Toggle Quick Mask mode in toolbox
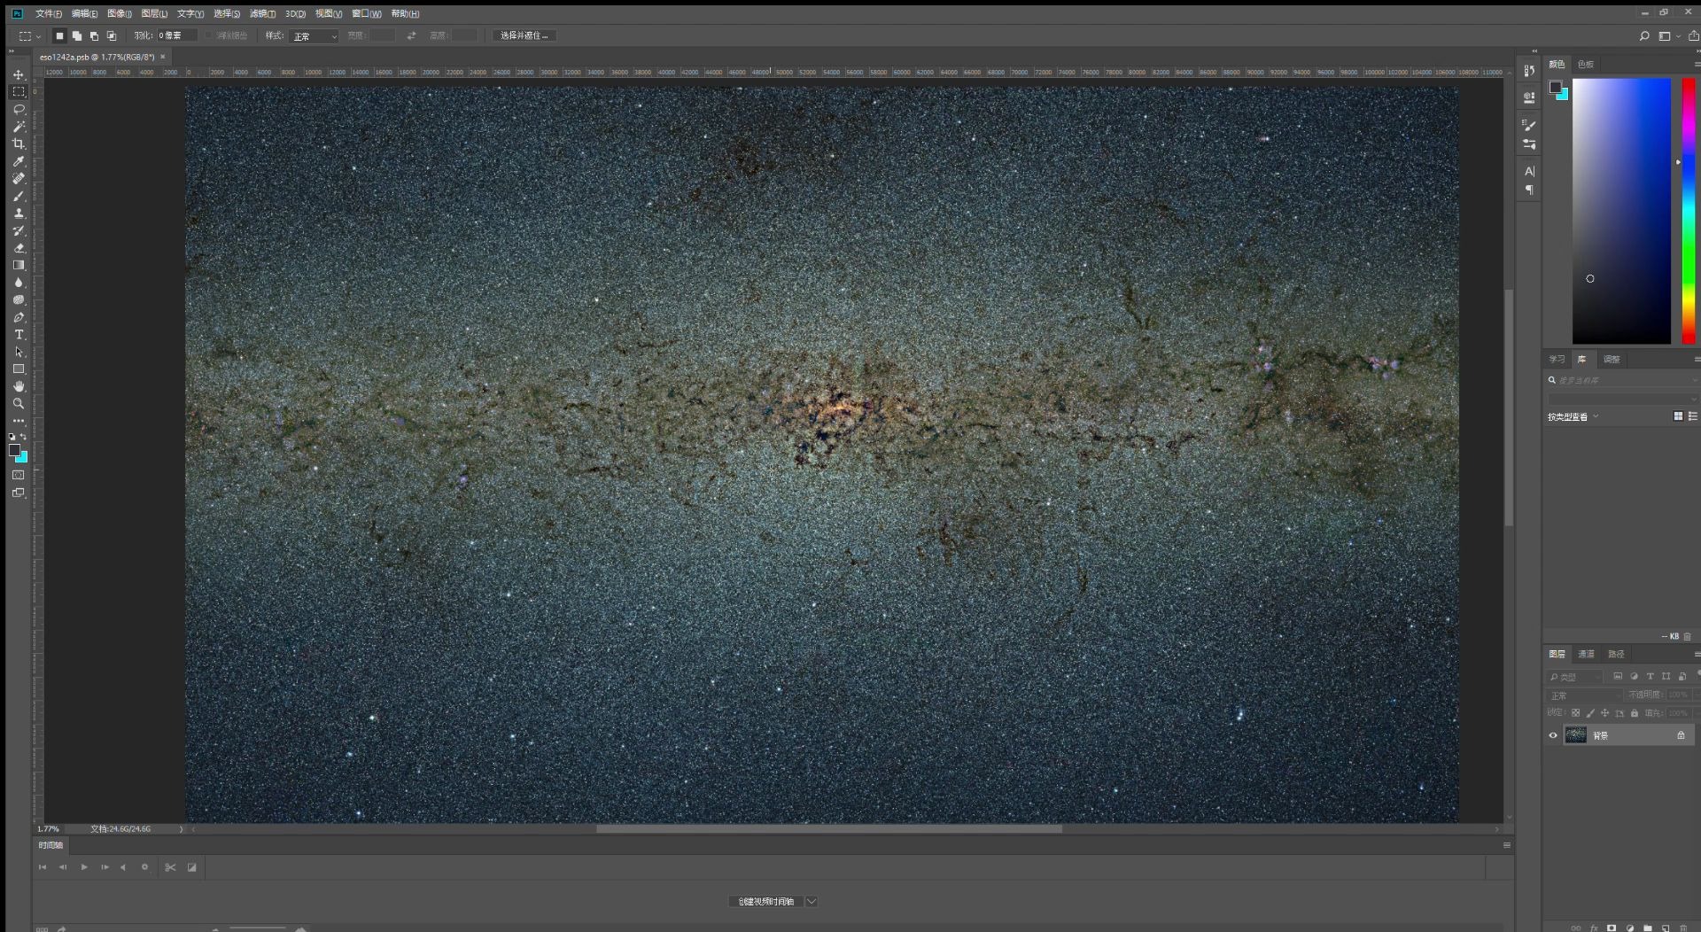 tap(19, 476)
